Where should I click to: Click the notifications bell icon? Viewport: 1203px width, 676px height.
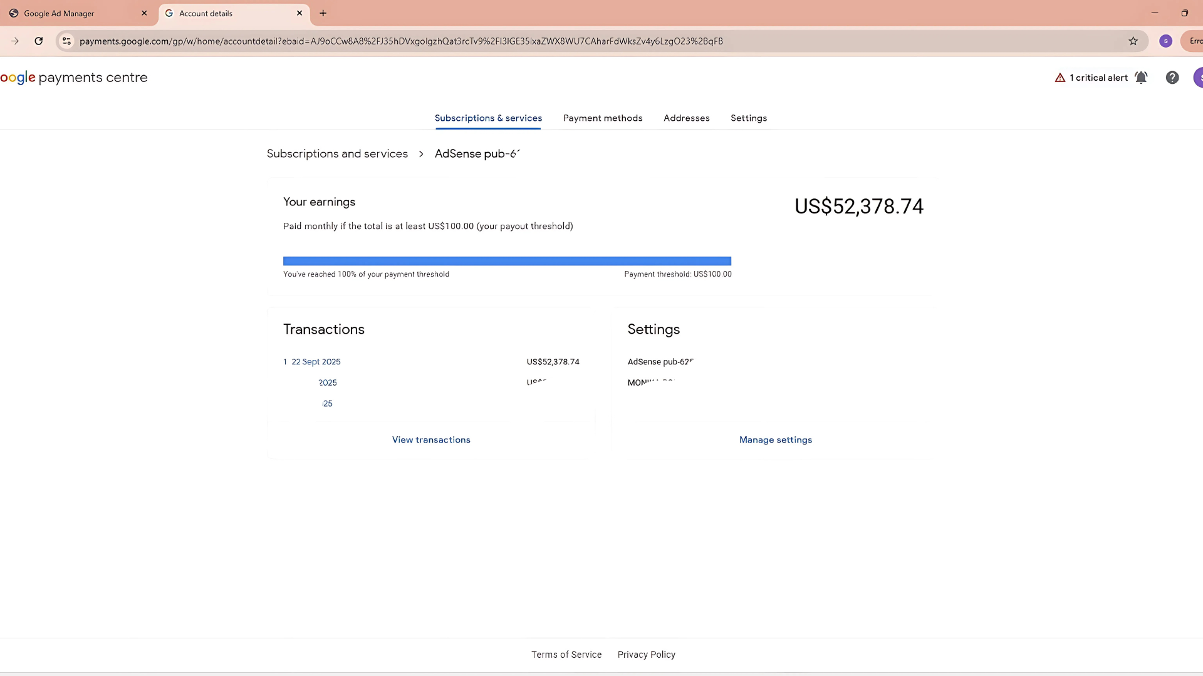1141,78
